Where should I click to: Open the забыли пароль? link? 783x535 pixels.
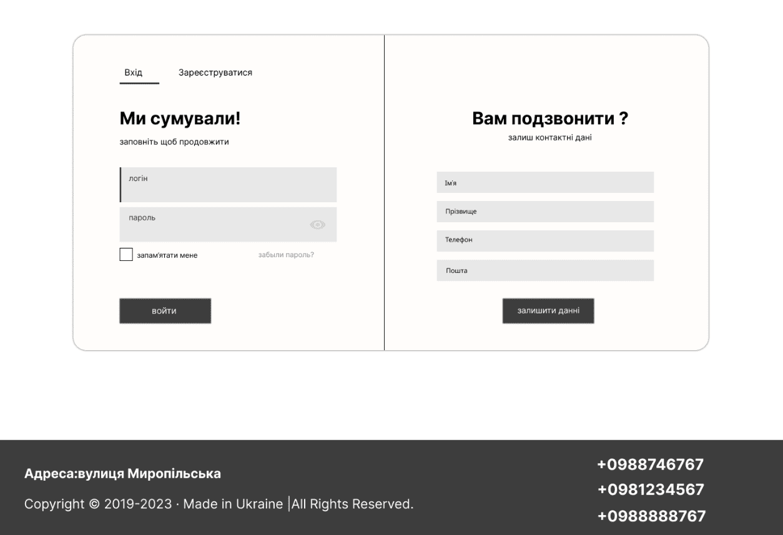tap(286, 255)
